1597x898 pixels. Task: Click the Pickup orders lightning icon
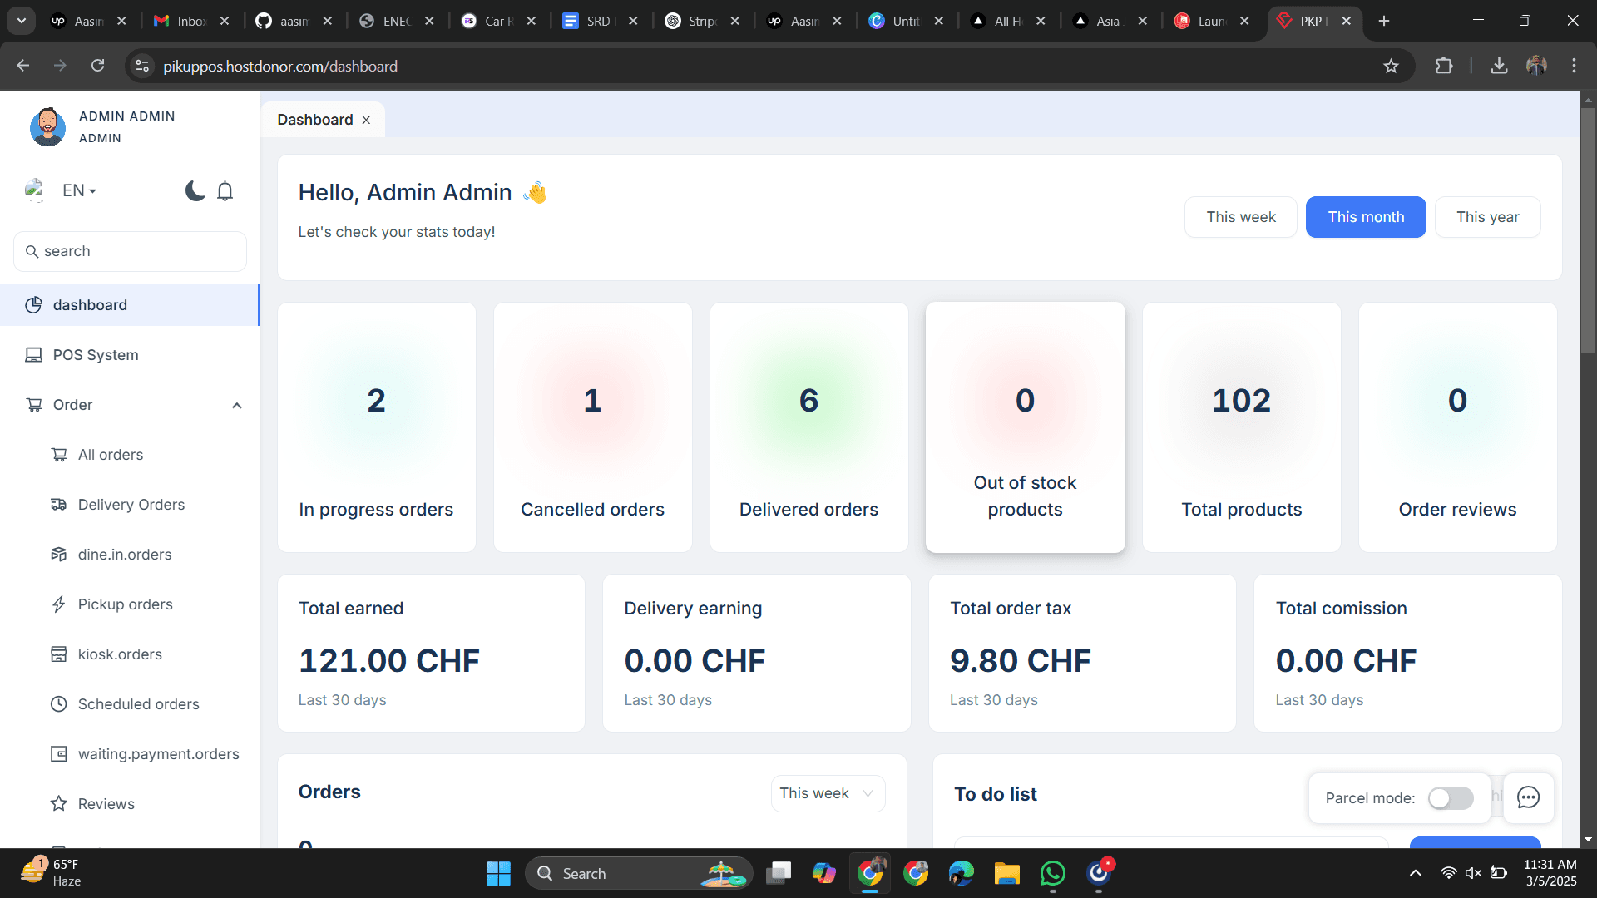[58, 604]
